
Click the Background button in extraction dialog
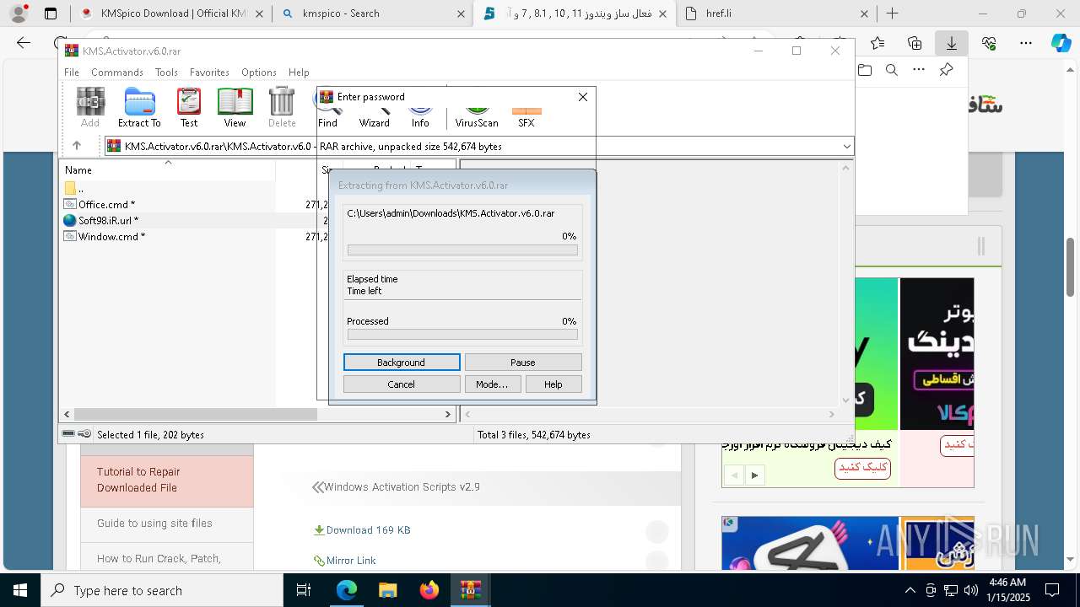(402, 363)
